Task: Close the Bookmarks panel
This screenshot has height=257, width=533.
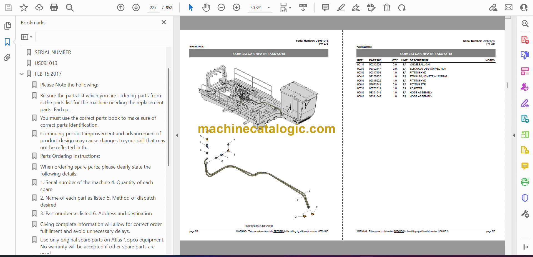Action: (x=164, y=22)
